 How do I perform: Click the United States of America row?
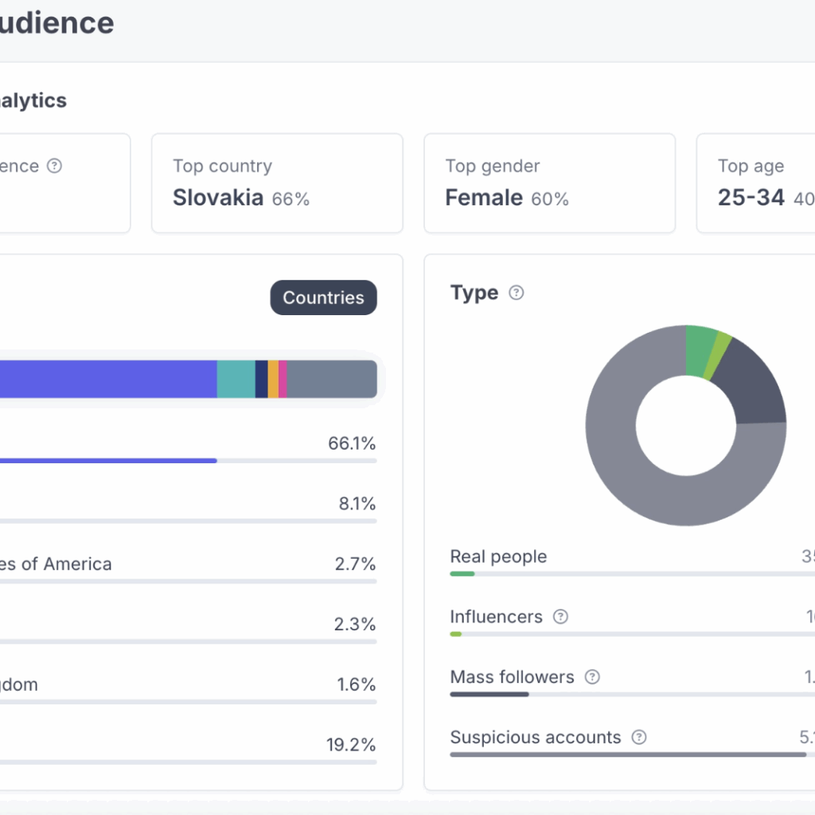[x=188, y=564]
